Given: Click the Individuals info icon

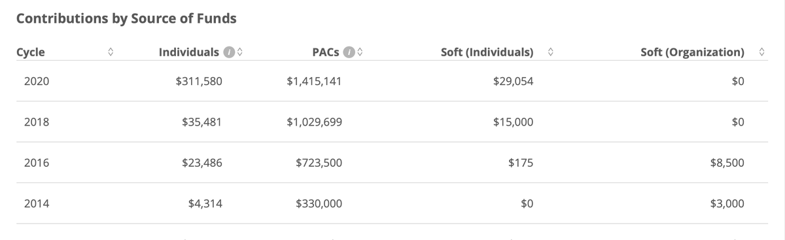Looking at the screenshot, I should [x=228, y=52].
